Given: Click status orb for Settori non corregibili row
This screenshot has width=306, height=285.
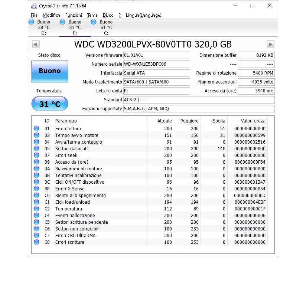Looking at the screenshot, I should click(36, 229).
